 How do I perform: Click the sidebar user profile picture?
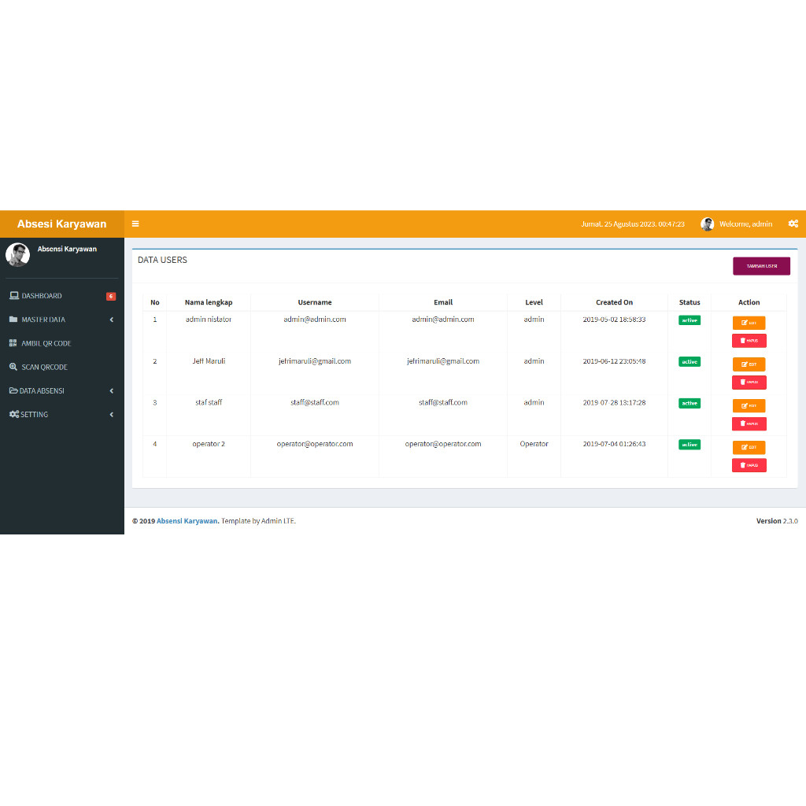17,254
